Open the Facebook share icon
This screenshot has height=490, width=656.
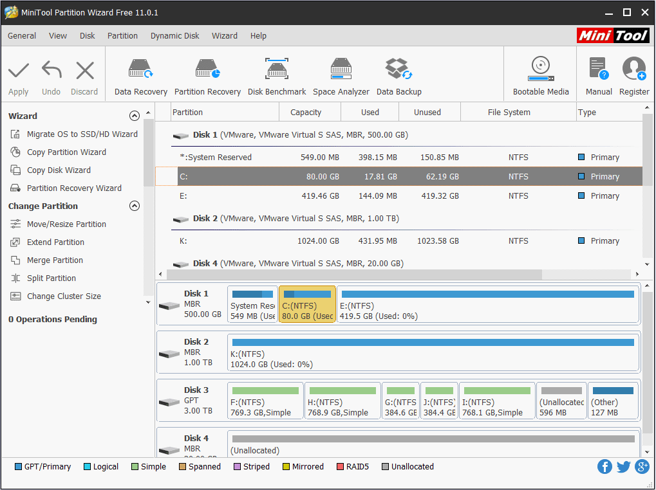(x=604, y=467)
